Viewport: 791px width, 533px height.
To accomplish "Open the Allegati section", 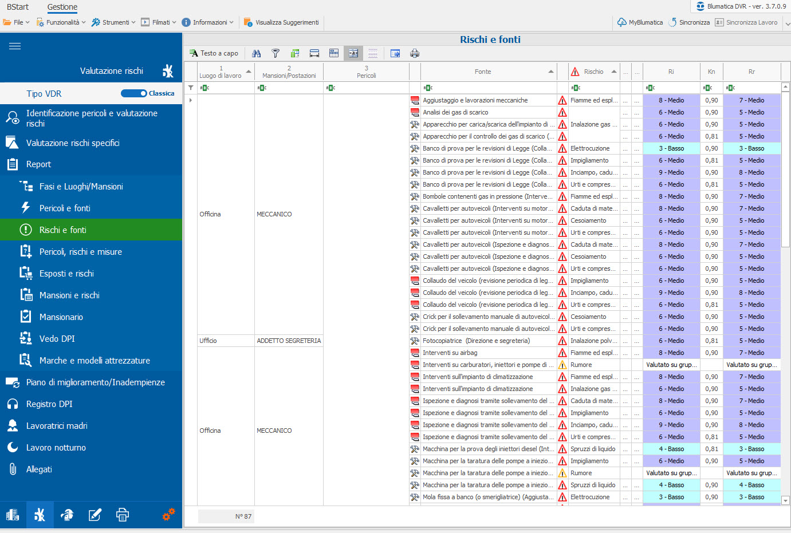I will [x=91, y=469].
